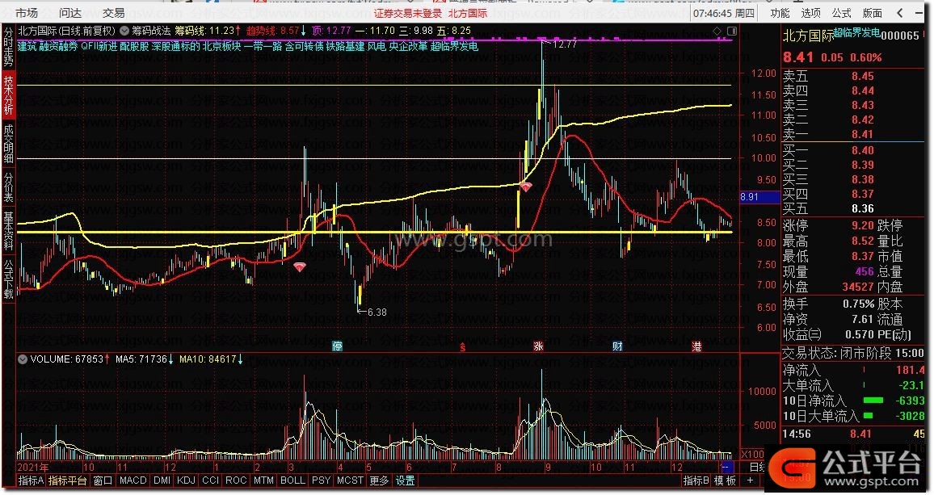Click the 卖五 price 8.45
The width and height of the screenshot is (934, 495).
(x=863, y=76)
